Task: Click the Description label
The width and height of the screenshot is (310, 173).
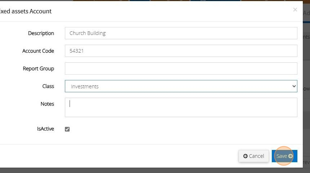Action: 41,33
